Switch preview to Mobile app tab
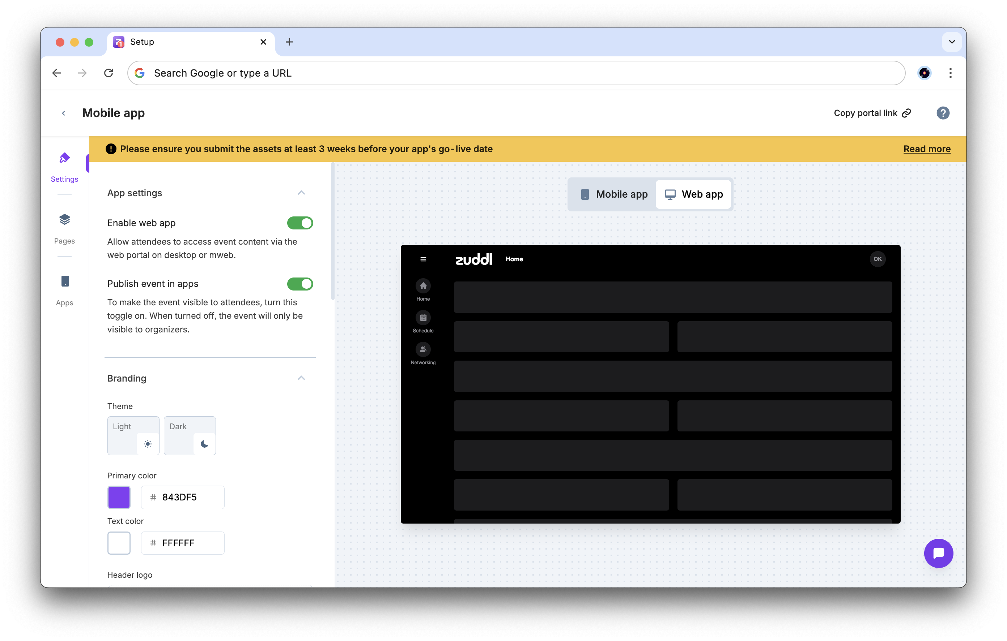 pos(613,194)
